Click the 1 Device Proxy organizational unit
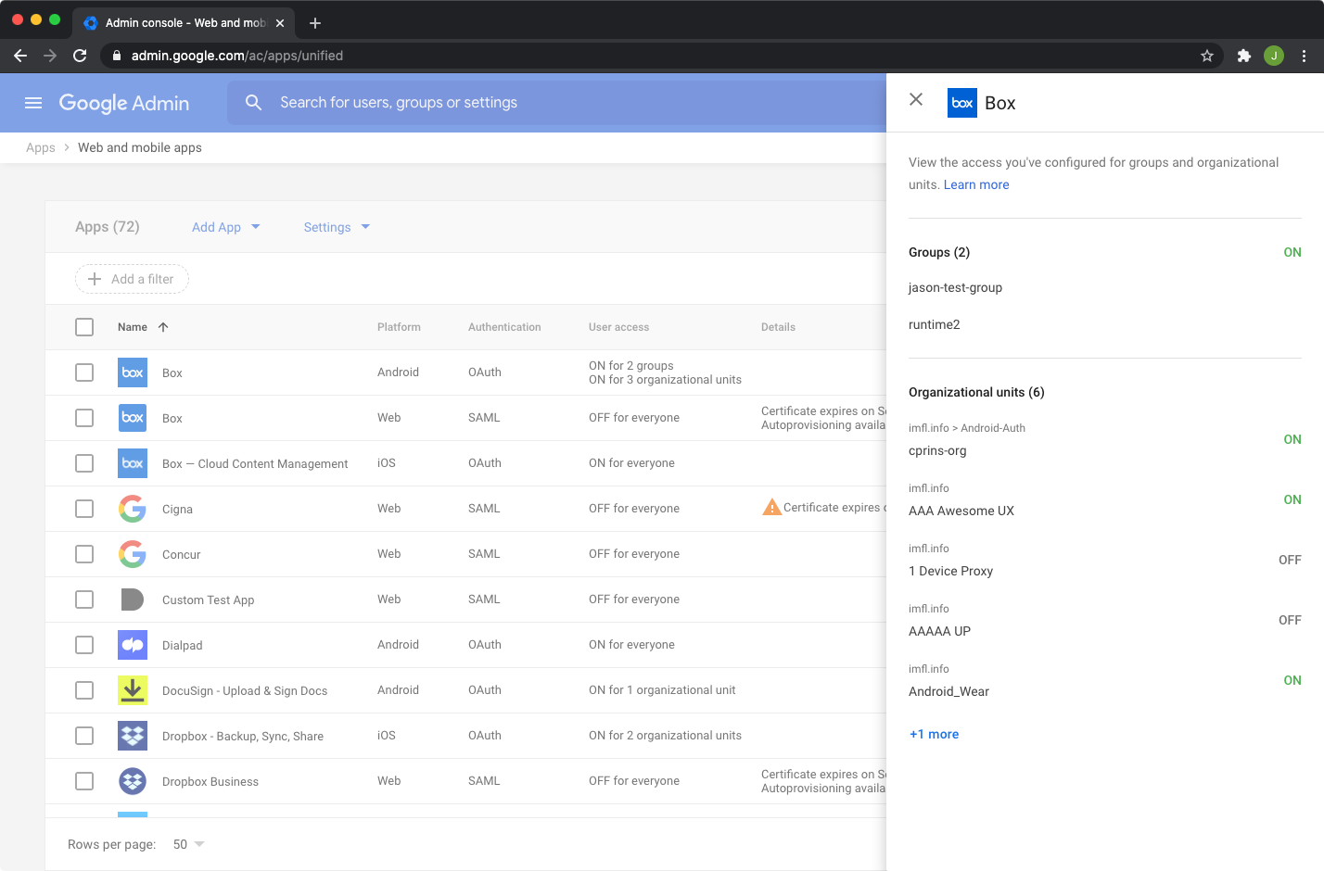Image resolution: width=1324 pixels, height=871 pixels. [x=950, y=571]
